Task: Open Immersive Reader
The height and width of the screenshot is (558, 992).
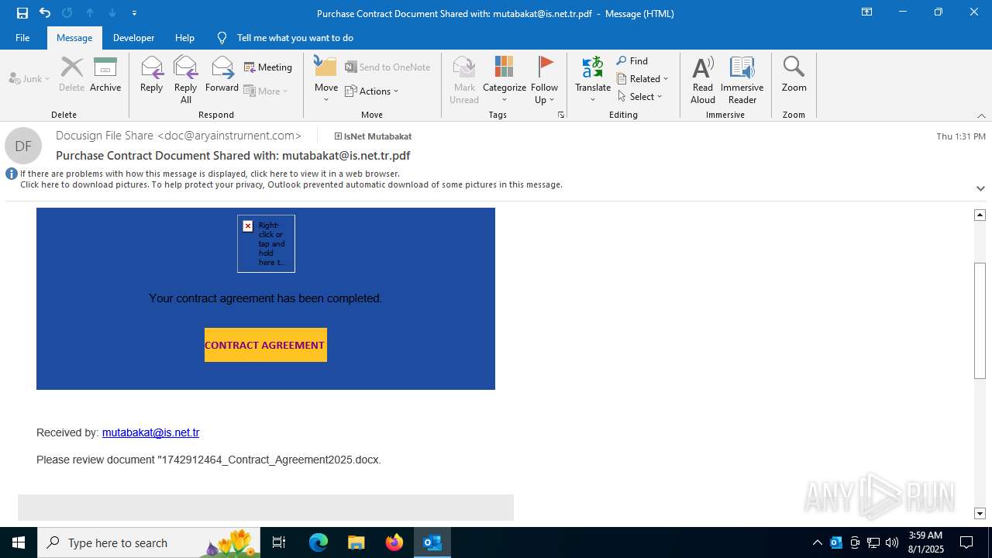Action: click(742, 80)
